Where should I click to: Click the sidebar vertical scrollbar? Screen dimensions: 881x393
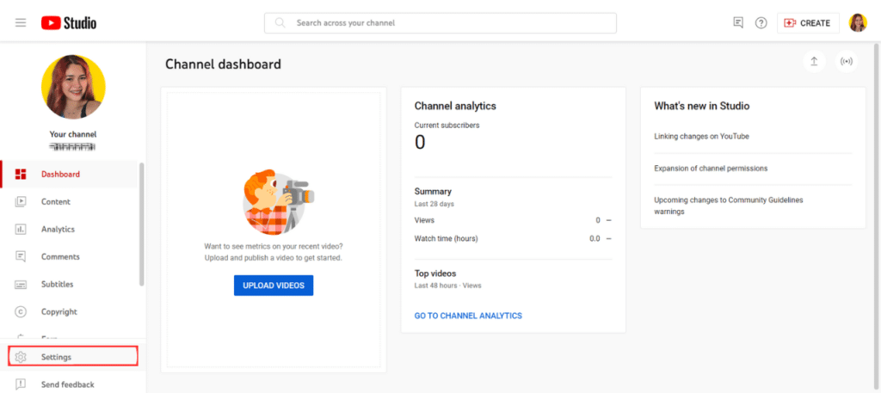[x=141, y=224]
